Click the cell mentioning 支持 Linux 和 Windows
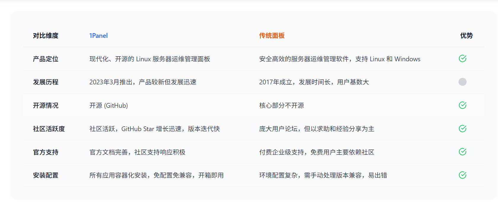 340,59
